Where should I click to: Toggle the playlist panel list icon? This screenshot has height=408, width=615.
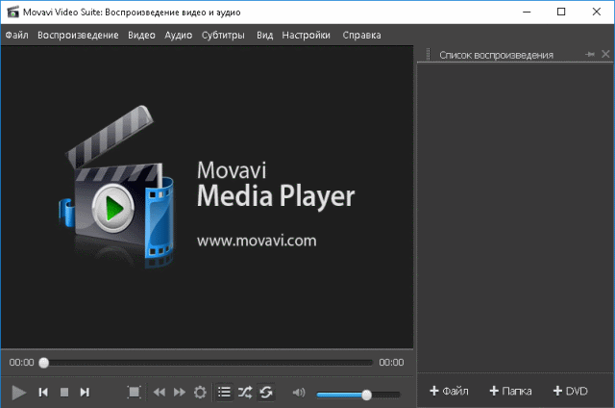224,392
